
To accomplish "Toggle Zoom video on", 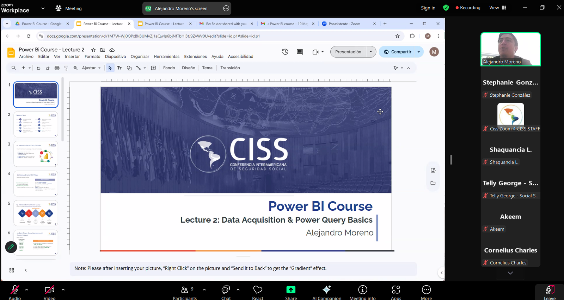I will click(x=49, y=292).
